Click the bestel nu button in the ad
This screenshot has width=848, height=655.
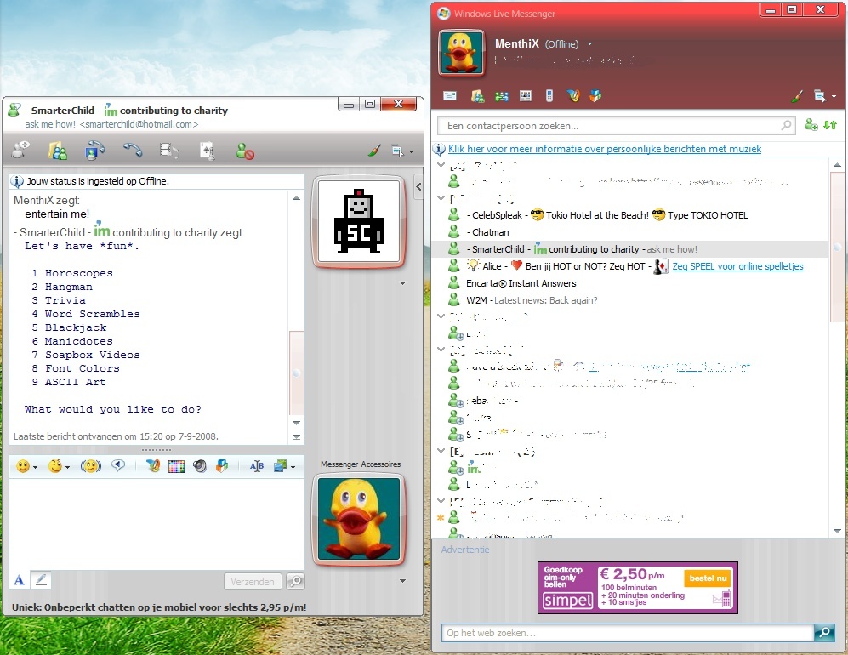[708, 578]
